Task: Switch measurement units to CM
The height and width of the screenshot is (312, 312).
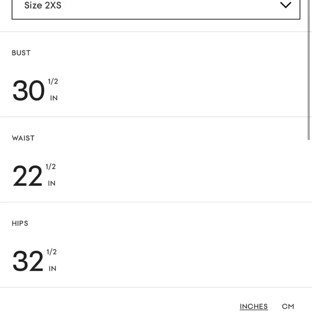Action: pos(288,306)
